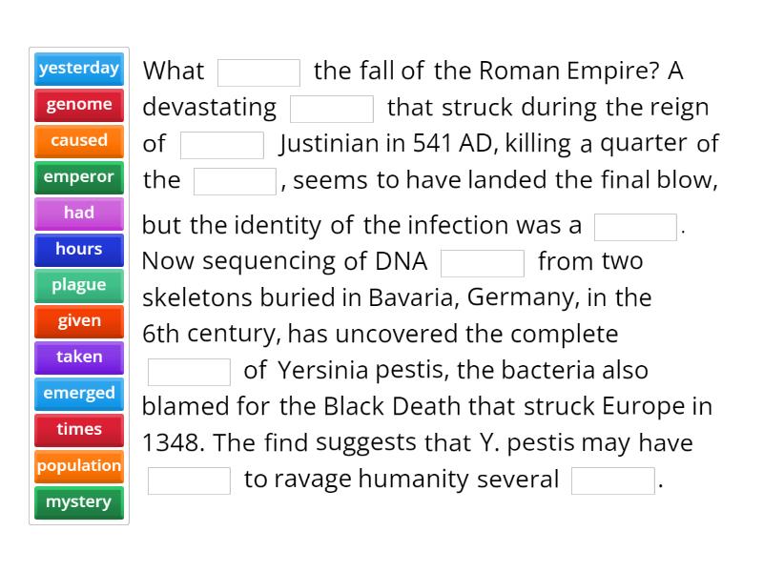Viewport: 763px width, 572px height.
Task: Click the blank after 'devastating'
Action: [332, 106]
